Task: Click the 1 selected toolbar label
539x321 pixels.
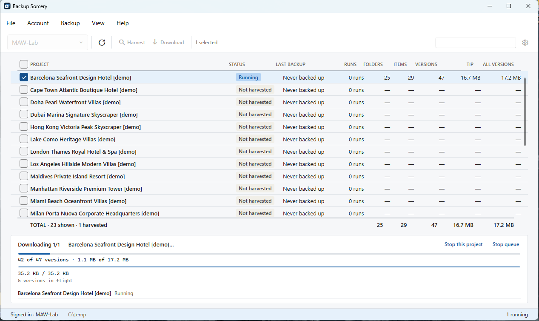Action: (x=206, y=43)
